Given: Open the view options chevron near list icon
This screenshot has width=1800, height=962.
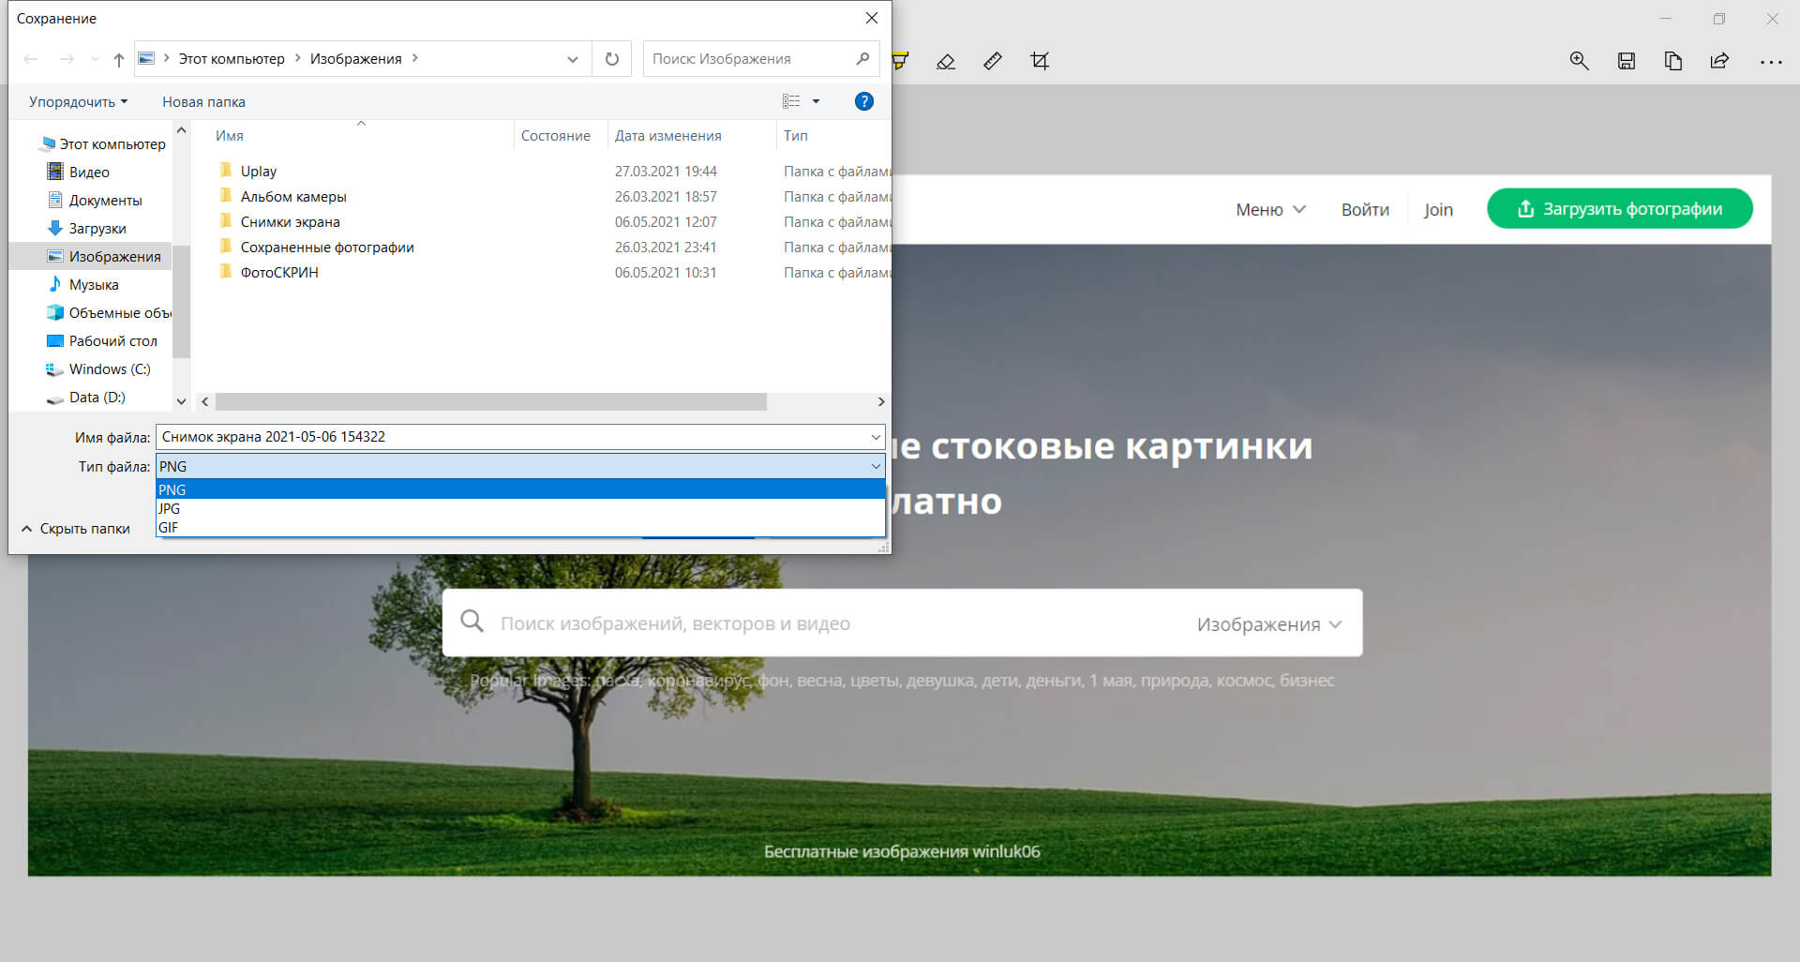Looking at the screenshot, I should 815,101.
